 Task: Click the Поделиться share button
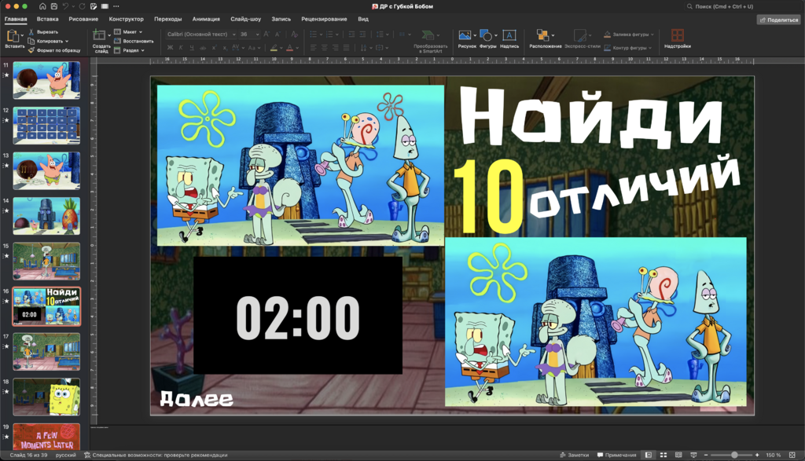(779, 20)
